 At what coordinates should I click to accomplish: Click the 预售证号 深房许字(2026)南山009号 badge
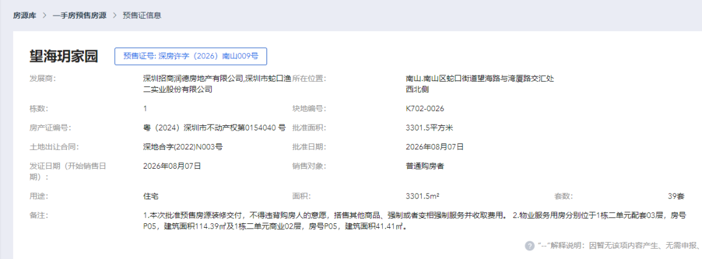tap(190, 56)
